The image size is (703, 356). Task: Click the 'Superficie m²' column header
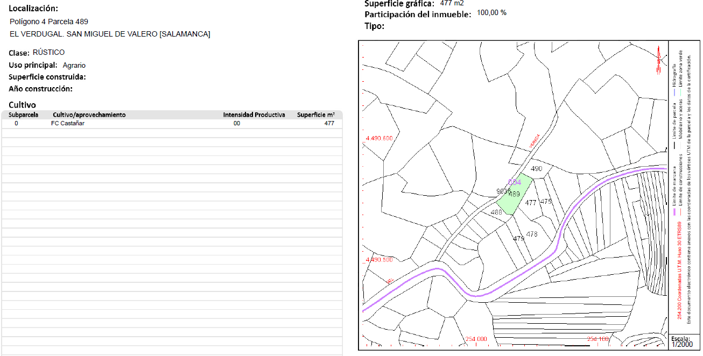pyautogui.click(x=315, y=115)
